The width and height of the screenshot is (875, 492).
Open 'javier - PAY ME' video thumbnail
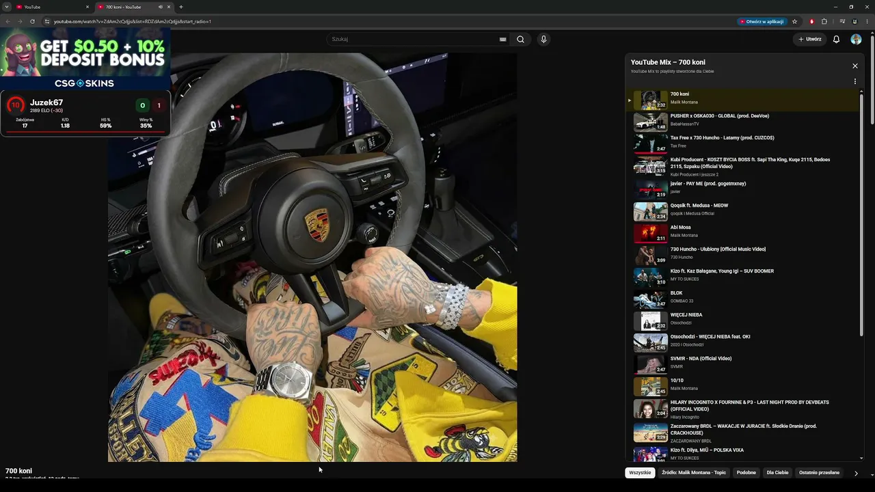(x=650, y=189)
